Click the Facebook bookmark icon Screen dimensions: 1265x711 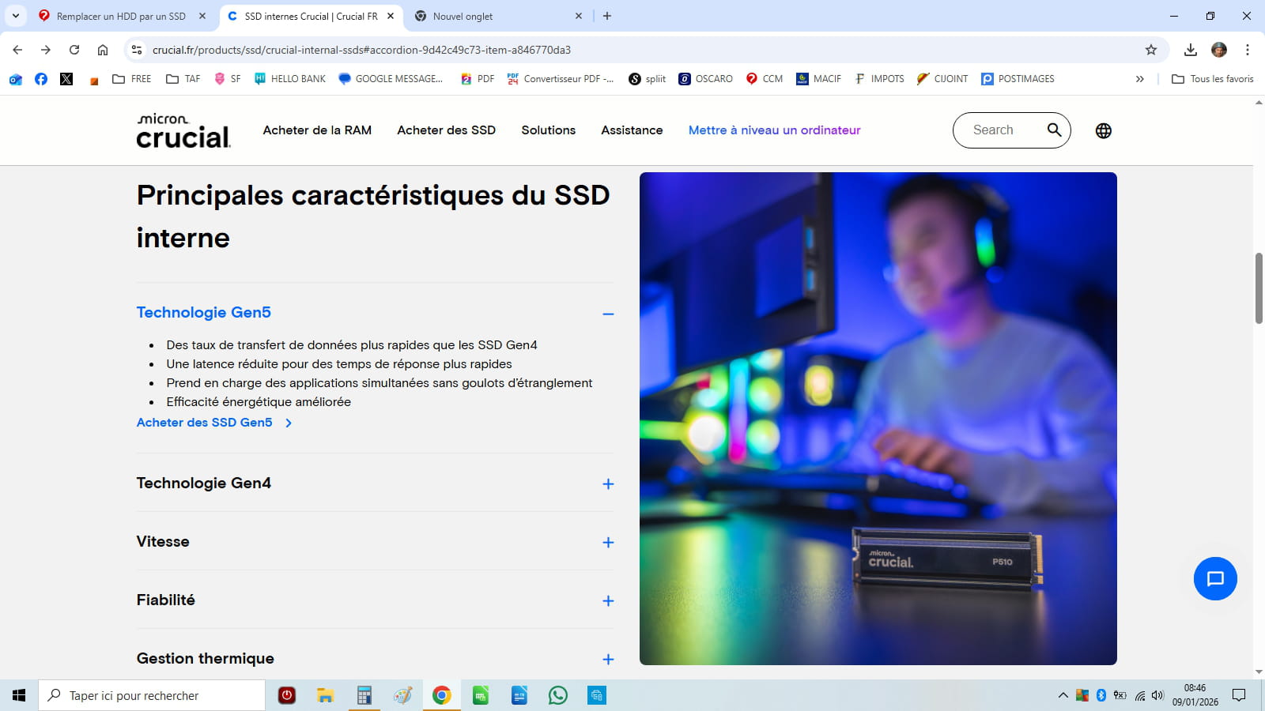coord(41,79)
